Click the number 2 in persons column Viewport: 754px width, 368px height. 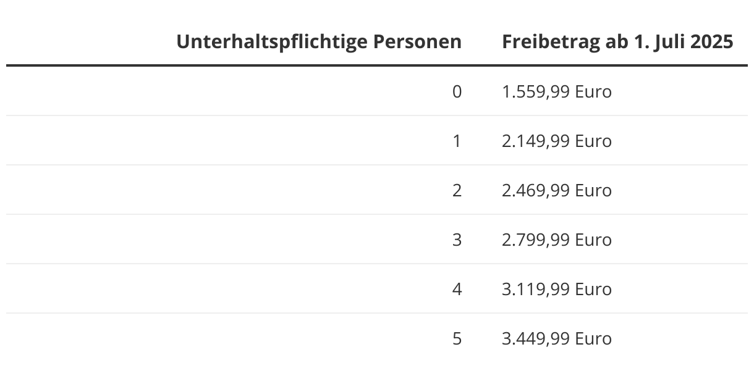click(x=457, y=191)
